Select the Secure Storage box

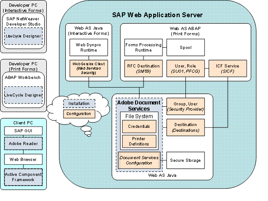[185, 160]
